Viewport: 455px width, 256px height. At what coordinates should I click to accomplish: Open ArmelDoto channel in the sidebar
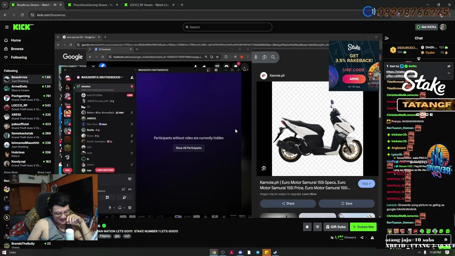click(x=27, y=88)
